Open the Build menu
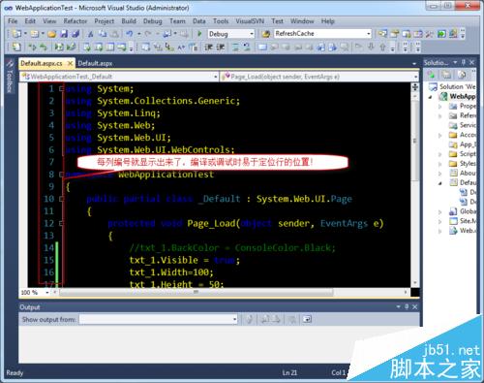Image resolution: width=484 pixels, height=383 pixels. (x=129, y=21)
